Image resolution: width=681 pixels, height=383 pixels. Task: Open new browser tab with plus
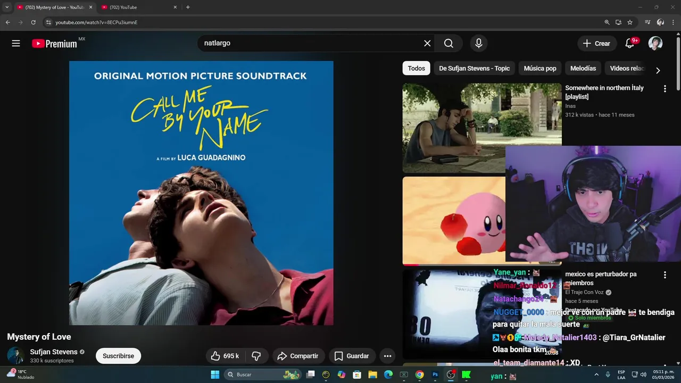(x=188, y=7)
